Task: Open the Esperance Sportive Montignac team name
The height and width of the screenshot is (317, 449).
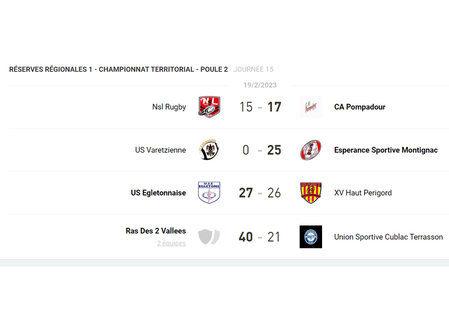Action: tap(386, 150)
